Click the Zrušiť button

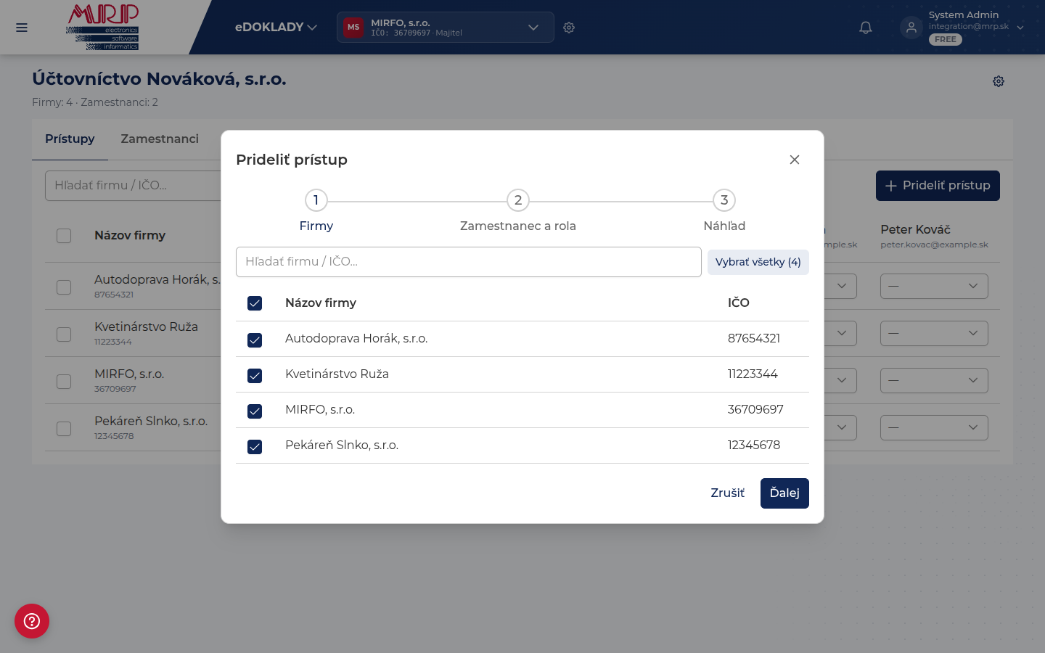pos(727,493)
